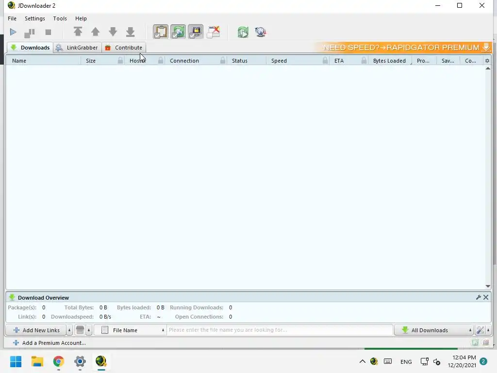497x373 pixels.
Task: Click the check for updates globe icon
Action: coord(261,32)
